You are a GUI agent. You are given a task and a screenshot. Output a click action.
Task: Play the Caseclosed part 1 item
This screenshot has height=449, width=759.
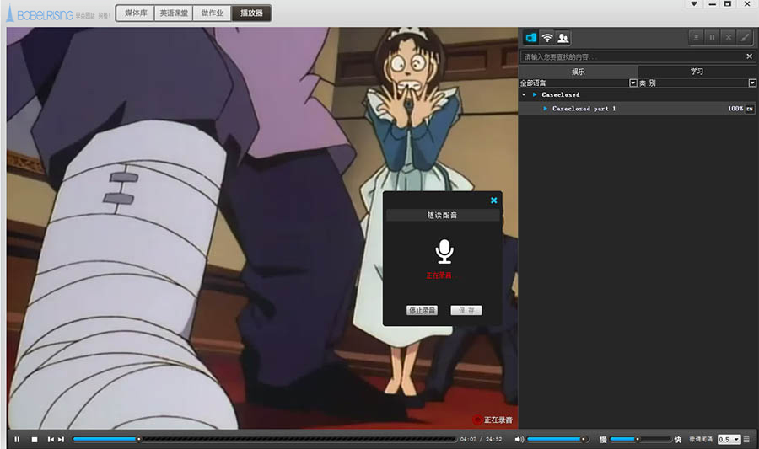coord(545,109)
